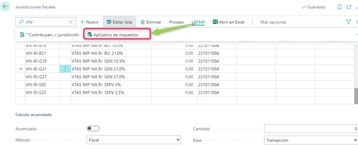
Task: Click the Excel icon beside Abrir en Excel
Action: click(x=215, y=22)
